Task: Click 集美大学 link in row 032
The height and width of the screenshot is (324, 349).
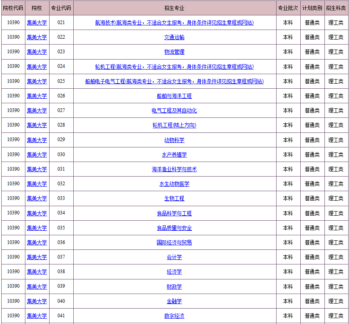Action: [x=37, y=184]
